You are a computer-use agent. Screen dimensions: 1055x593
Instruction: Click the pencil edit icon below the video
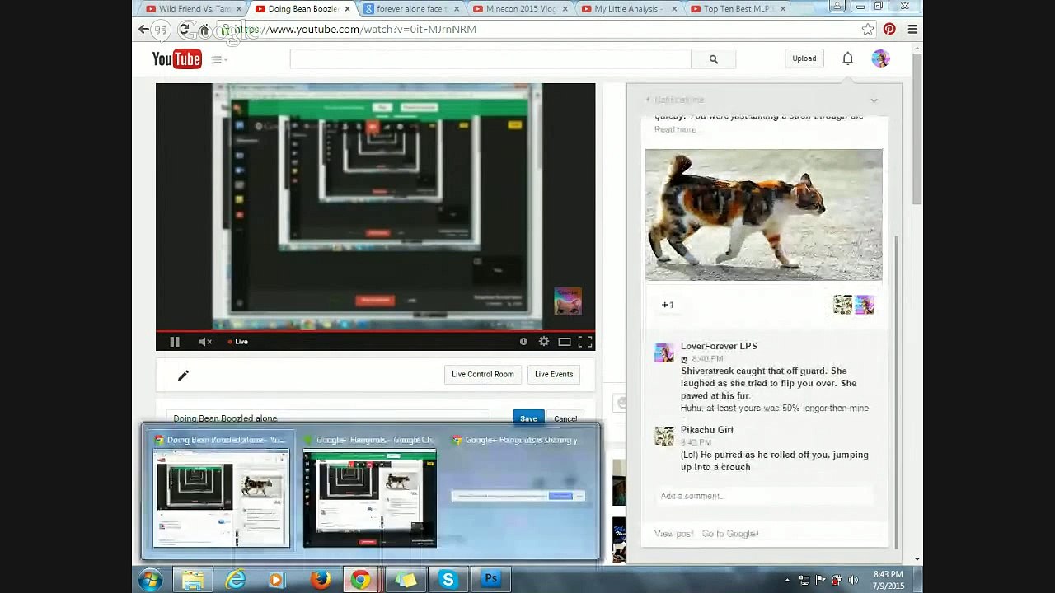pos(183,376)
